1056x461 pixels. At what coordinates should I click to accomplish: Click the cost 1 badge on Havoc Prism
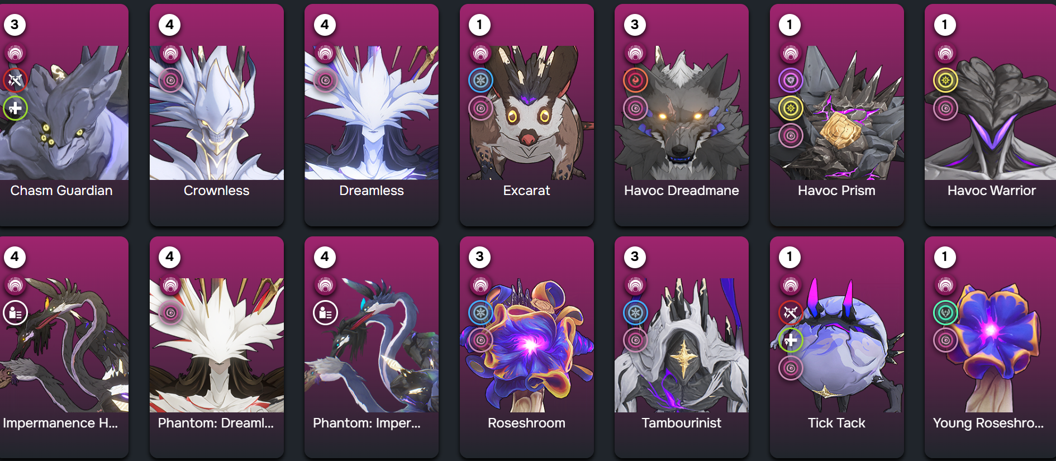[x=789, y=25]
